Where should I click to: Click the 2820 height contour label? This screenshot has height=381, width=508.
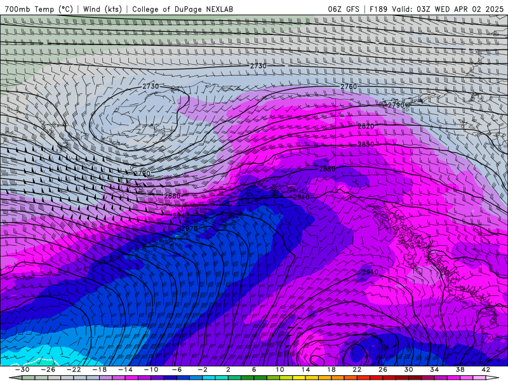click(366, 126)
